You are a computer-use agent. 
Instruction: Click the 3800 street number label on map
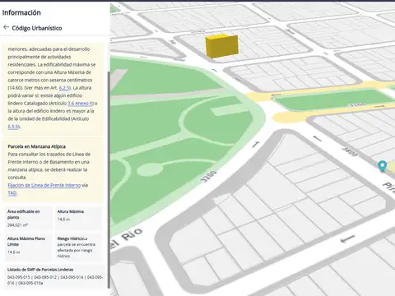(350, 152)
